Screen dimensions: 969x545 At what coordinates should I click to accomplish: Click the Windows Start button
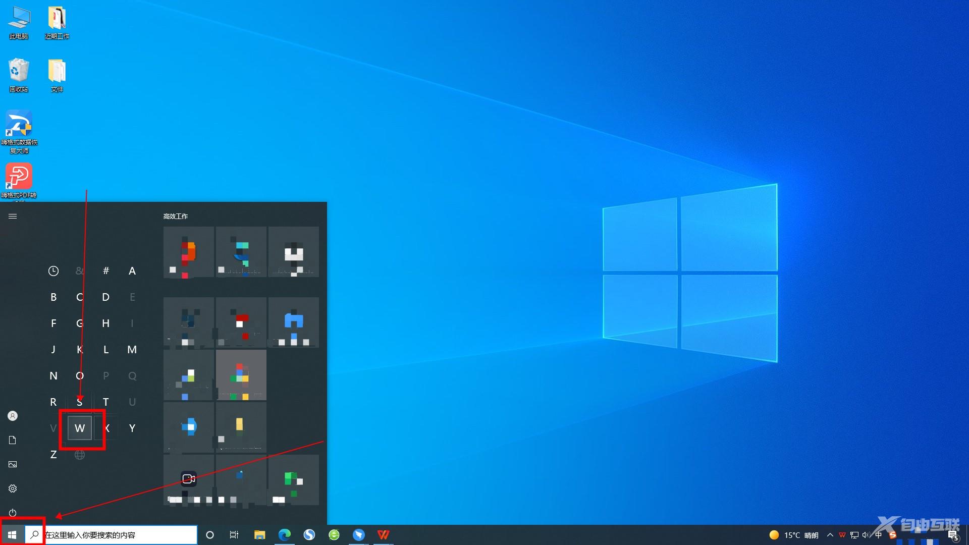pyautogui.click(x=12, y=535)
